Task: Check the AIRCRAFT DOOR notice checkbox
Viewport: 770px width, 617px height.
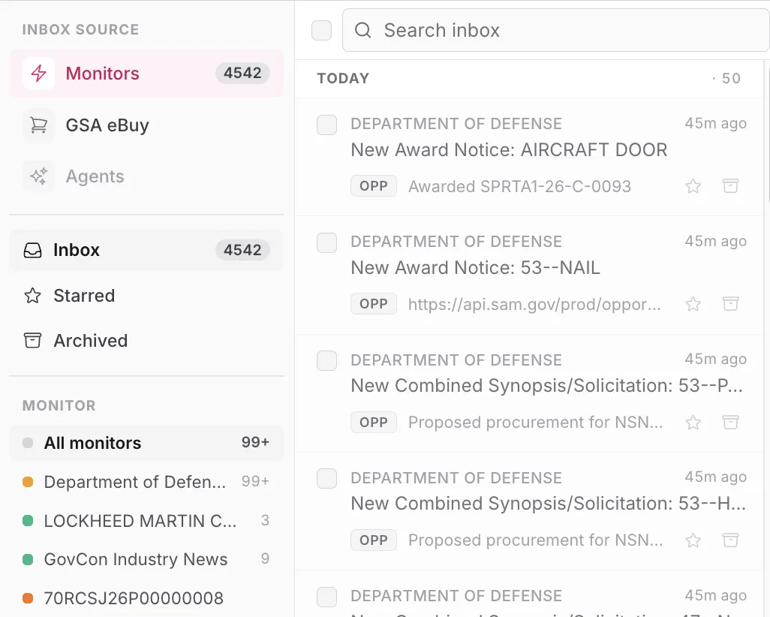Action: 326,125
